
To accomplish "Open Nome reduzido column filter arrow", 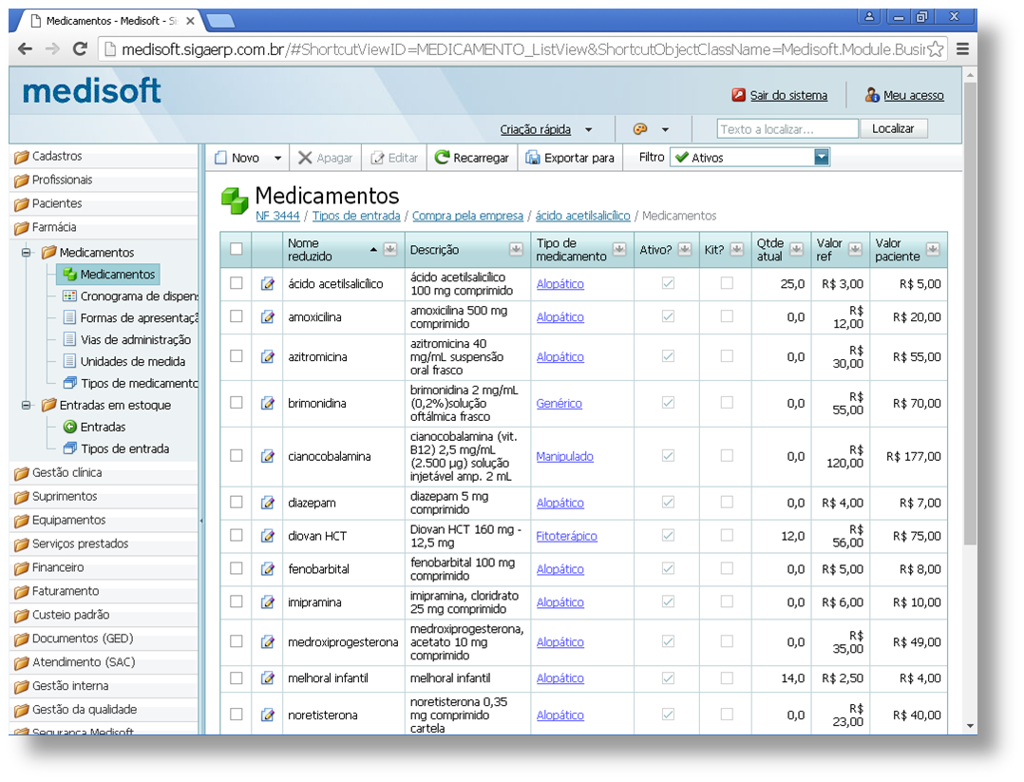I will coord(389,249).
